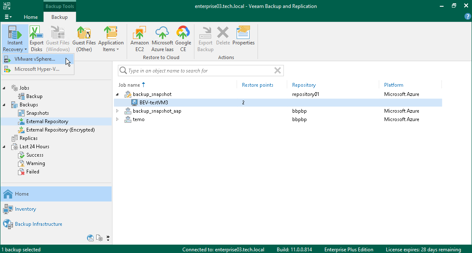Click Enterprise Plus Edition status text
The height and width of the screenshot is (253, 472).
pyautogui.click(x=349, y=250)
